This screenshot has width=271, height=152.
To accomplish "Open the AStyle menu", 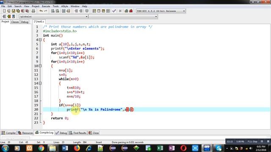I will pyautogui.click(x=64, y=6).
